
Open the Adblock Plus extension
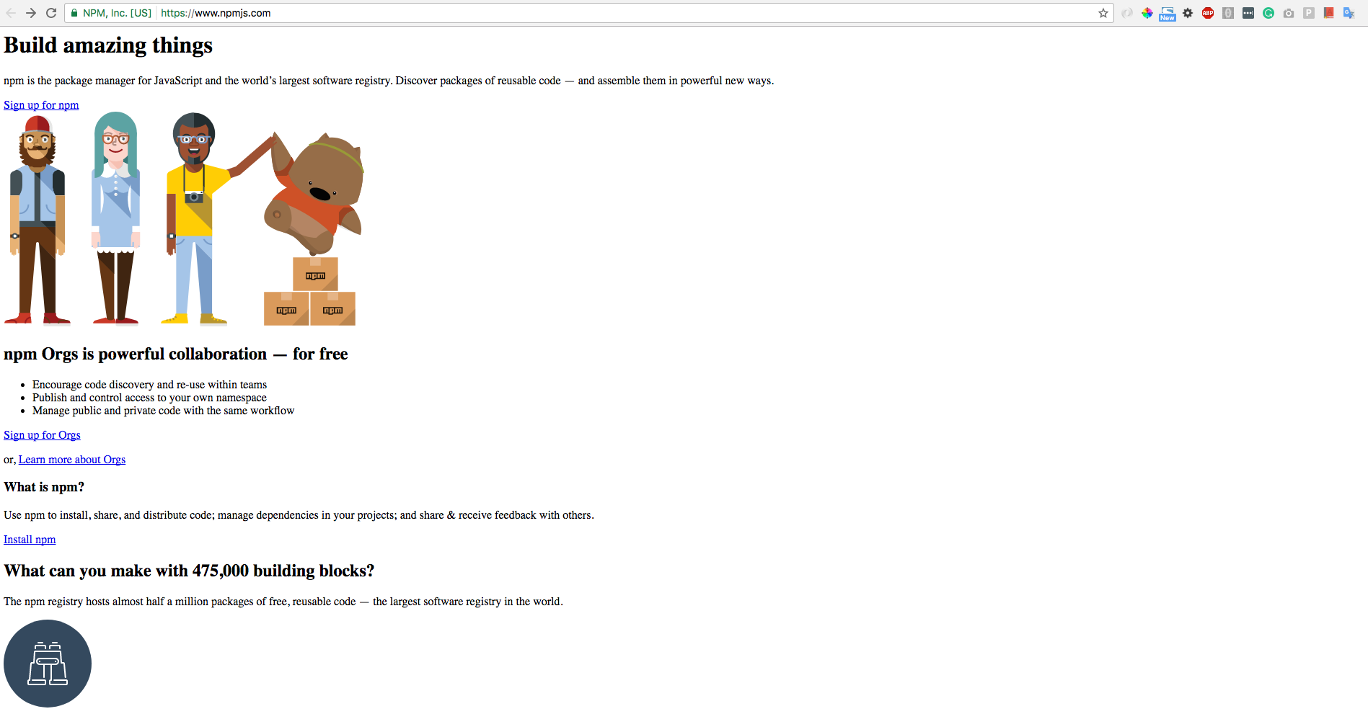(1208, 13)
